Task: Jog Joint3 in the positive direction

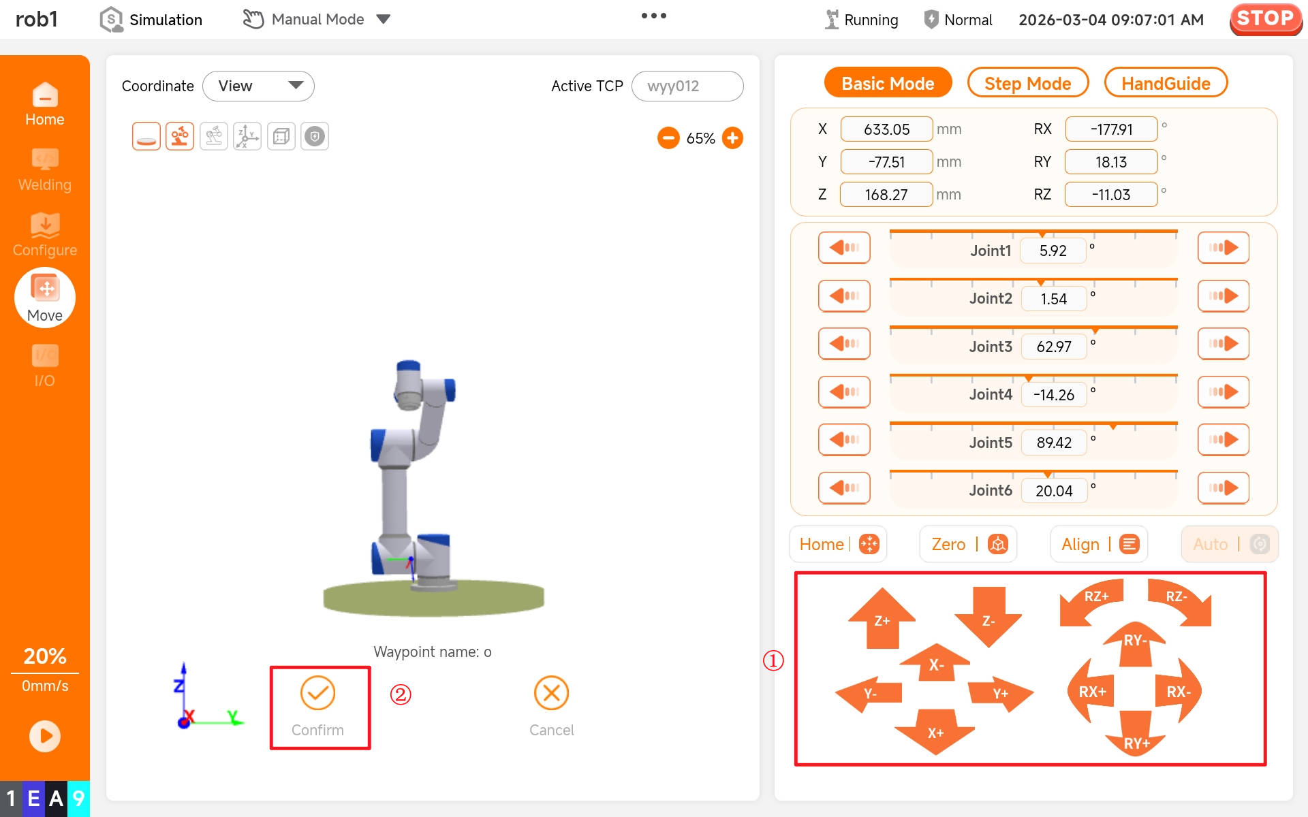Action: tap(1223, 344)
